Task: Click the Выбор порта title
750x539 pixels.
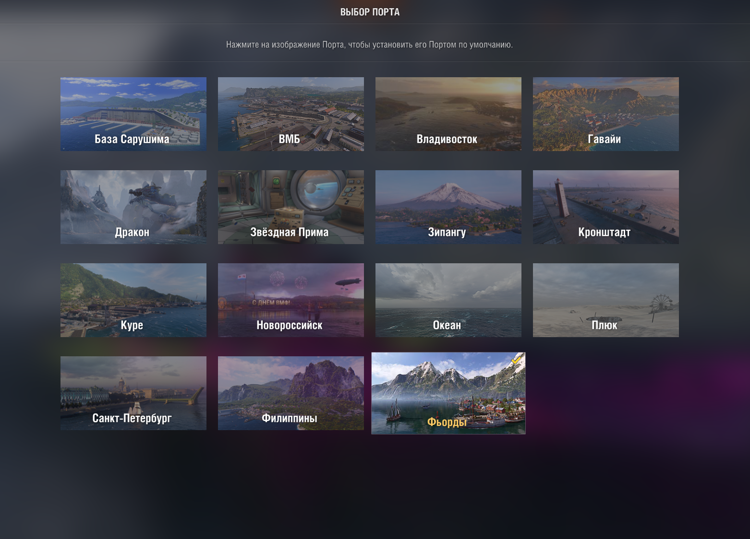Action: click(x=370, y=12)
